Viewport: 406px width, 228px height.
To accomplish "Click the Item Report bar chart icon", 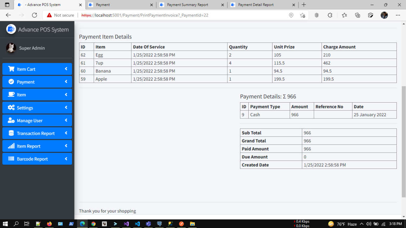I will click(x=11, y=146).
